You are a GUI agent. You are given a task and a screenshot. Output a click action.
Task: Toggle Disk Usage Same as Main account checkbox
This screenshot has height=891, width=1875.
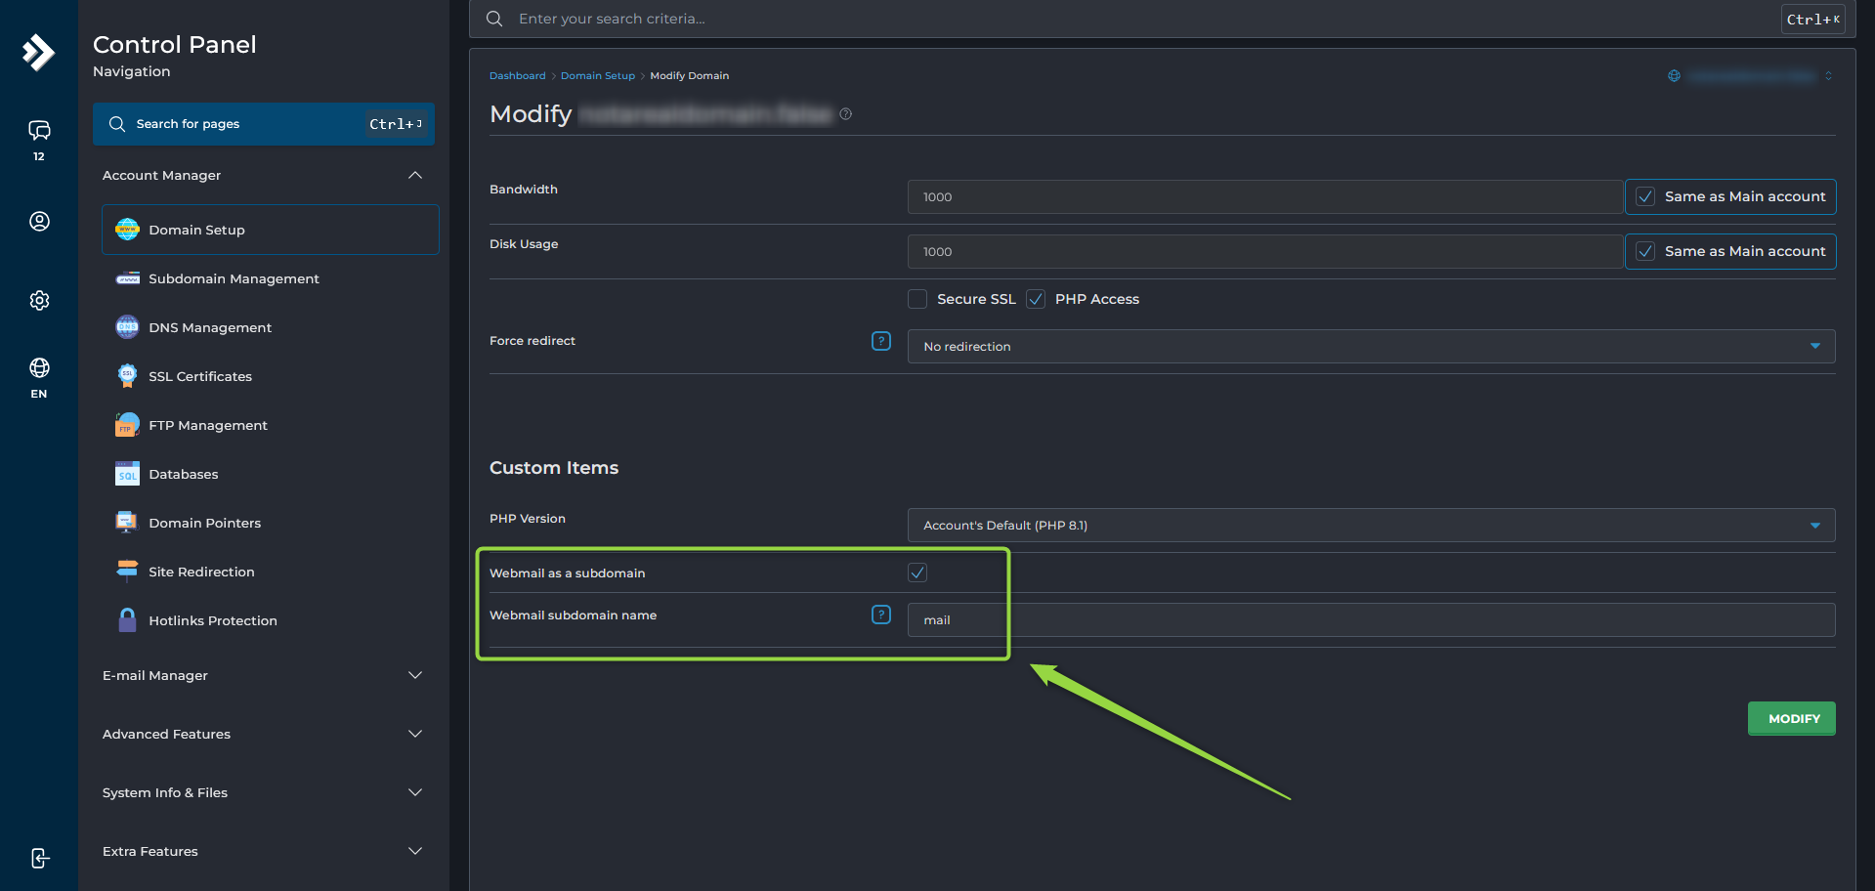(1646, 251)
